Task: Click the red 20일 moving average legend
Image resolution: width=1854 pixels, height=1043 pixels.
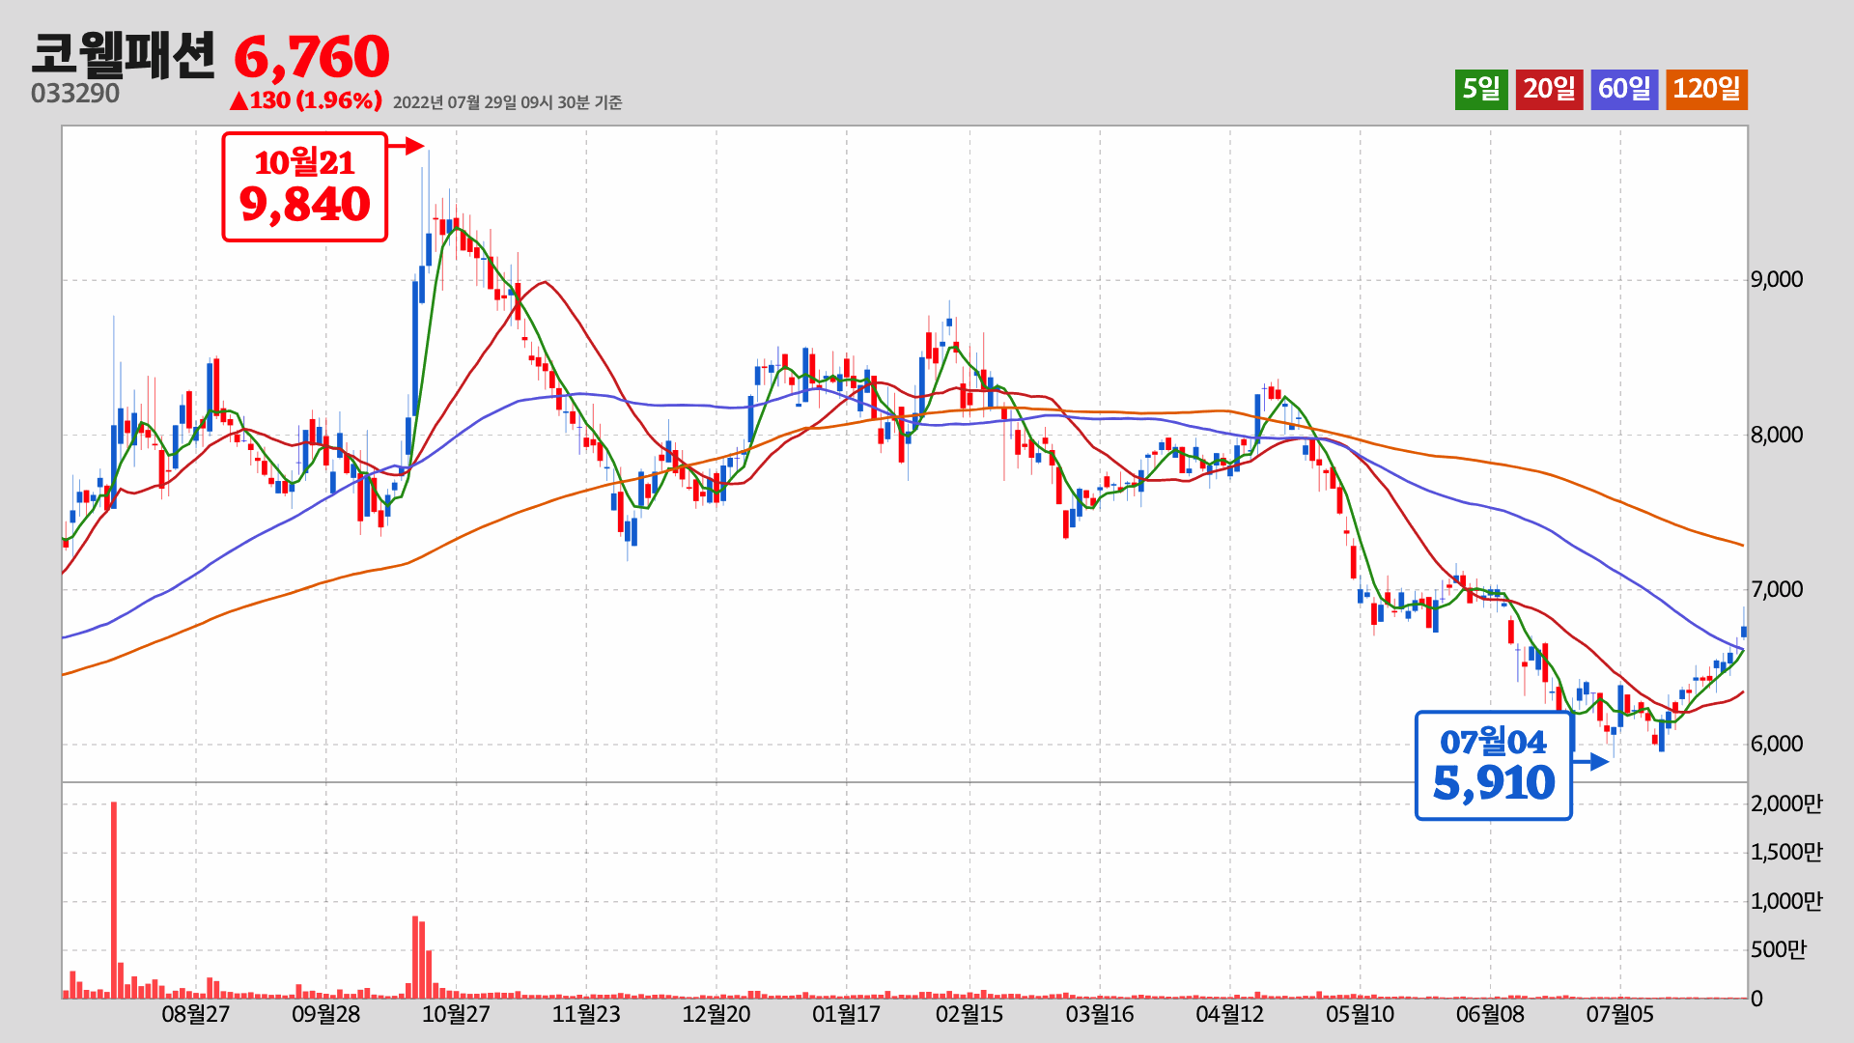Action: tap(1549, 90)
